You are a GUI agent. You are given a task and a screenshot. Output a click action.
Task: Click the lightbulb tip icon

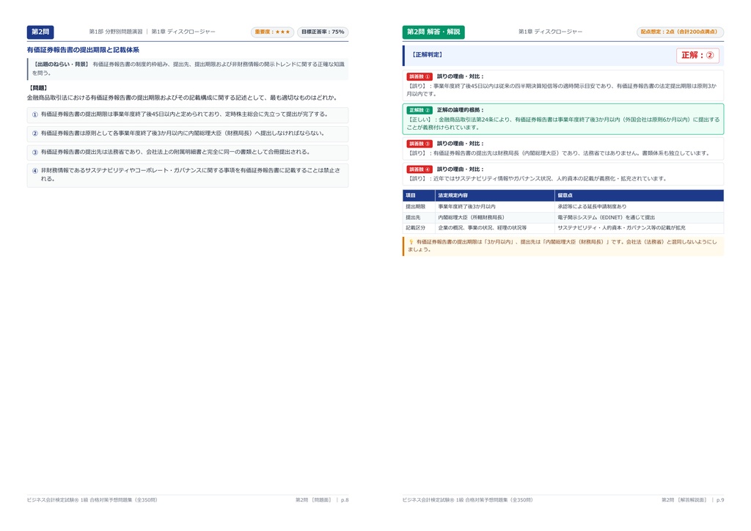(x=411, y=242)
